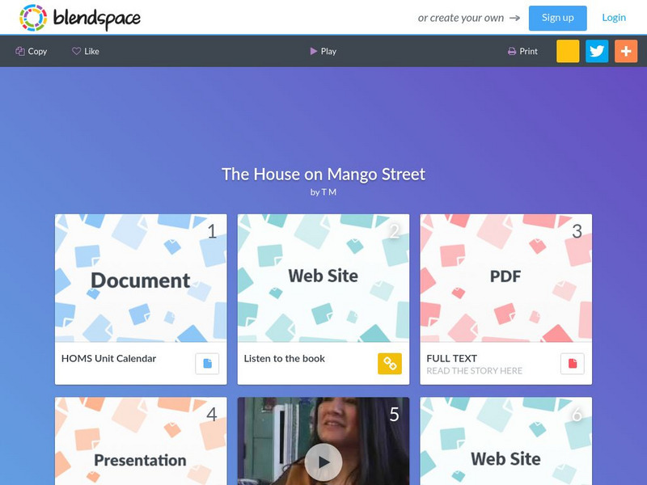Click the yellow share square
The width and height of the screenshot is (647, 485).
[568, 51]
